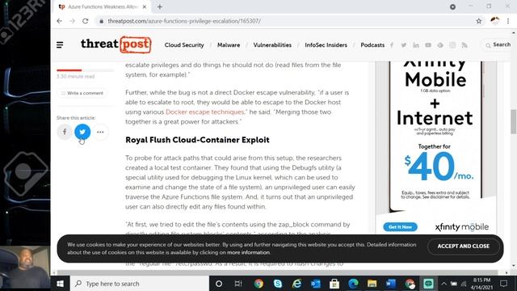Launch Chrome from taskbar
Viewport: 517px width, 291px height.
[258, 284]
